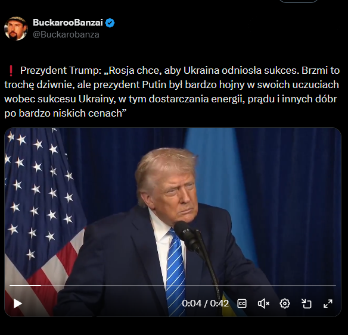Click the red exclamation mark emoji

[11, 70]
